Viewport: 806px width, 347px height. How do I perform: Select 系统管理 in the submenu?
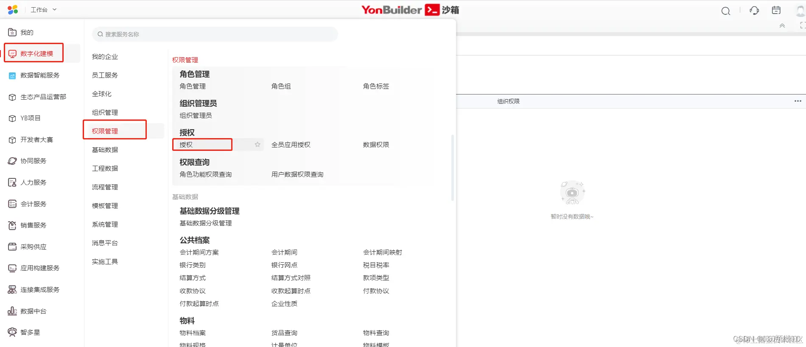pos(105,225)
